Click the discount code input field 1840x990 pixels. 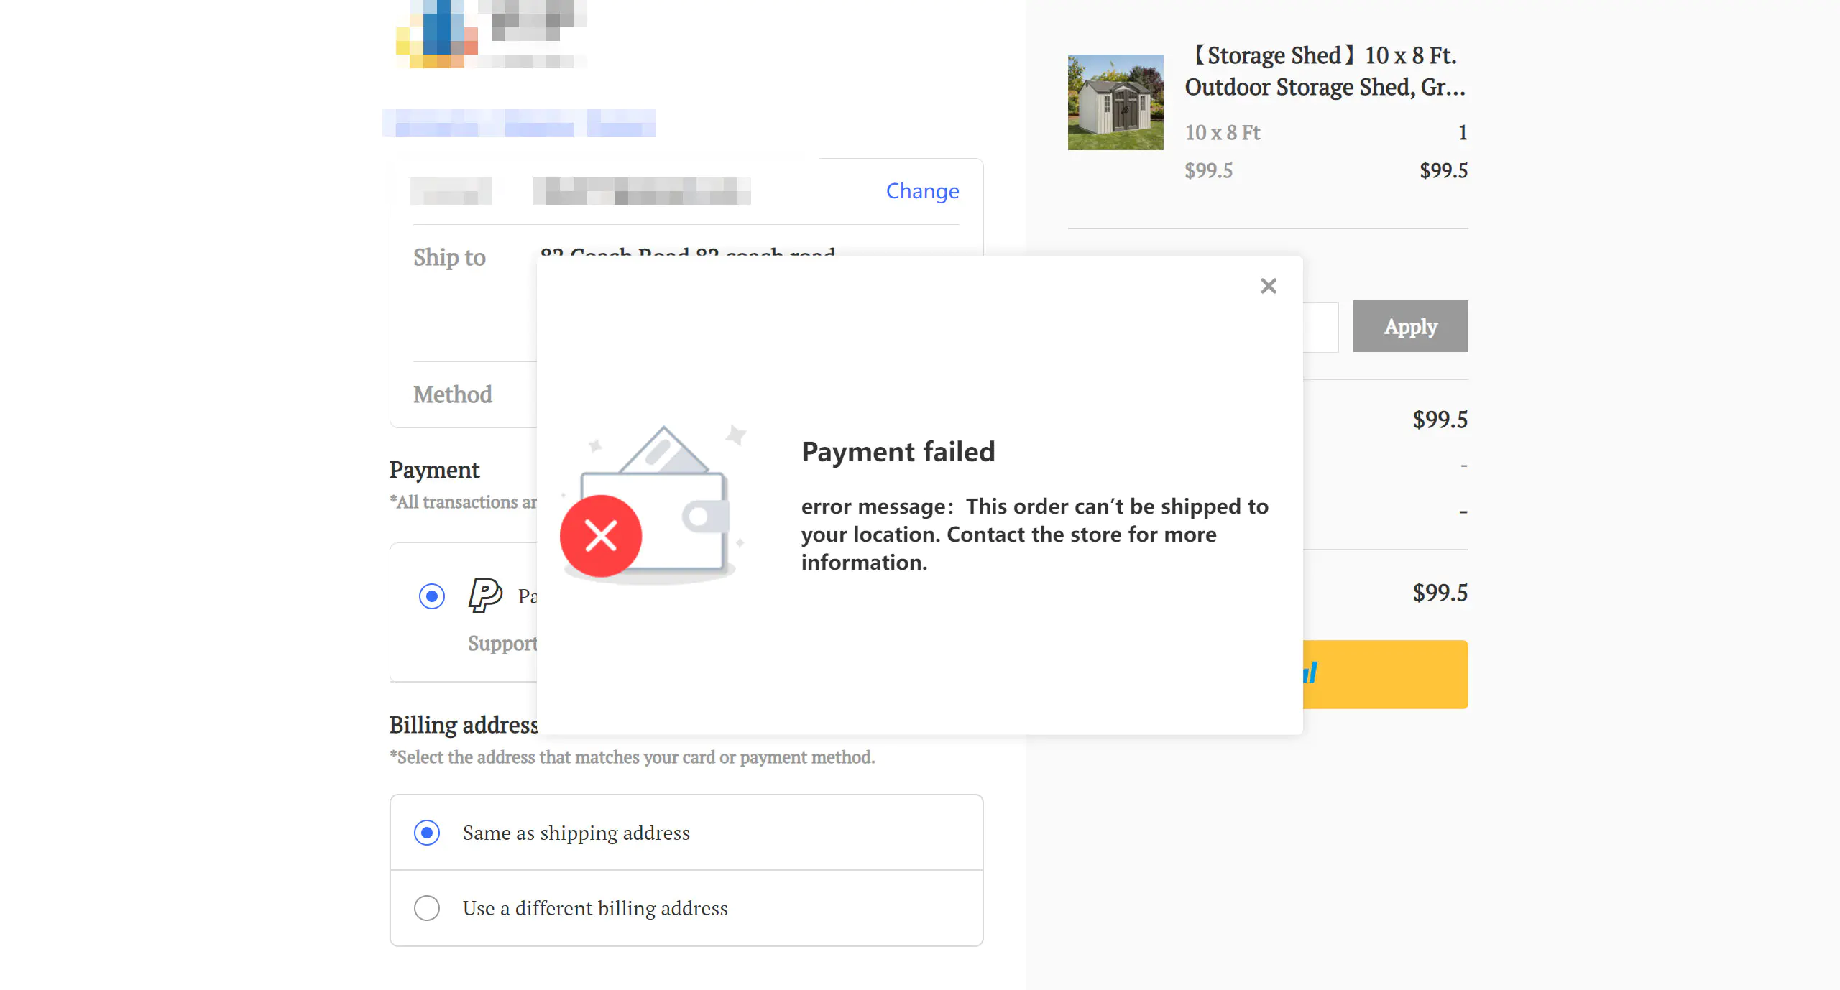[1321, 327]
